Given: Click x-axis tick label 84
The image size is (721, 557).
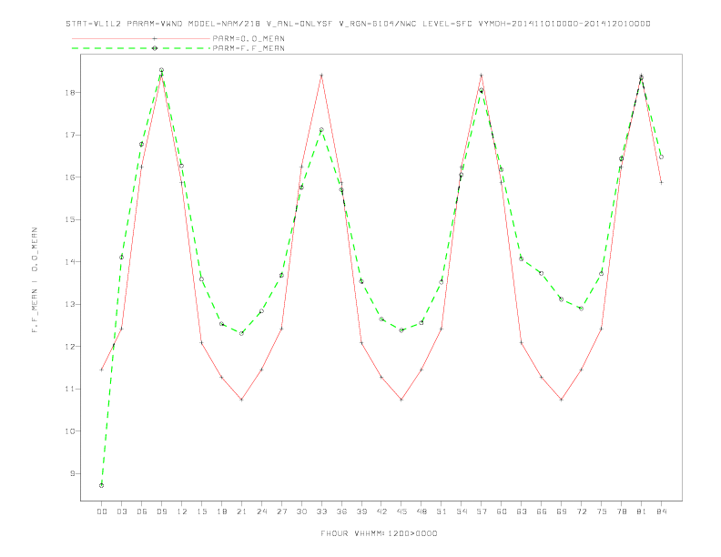Looking at the screenshot, I should [x=661, y=511].
